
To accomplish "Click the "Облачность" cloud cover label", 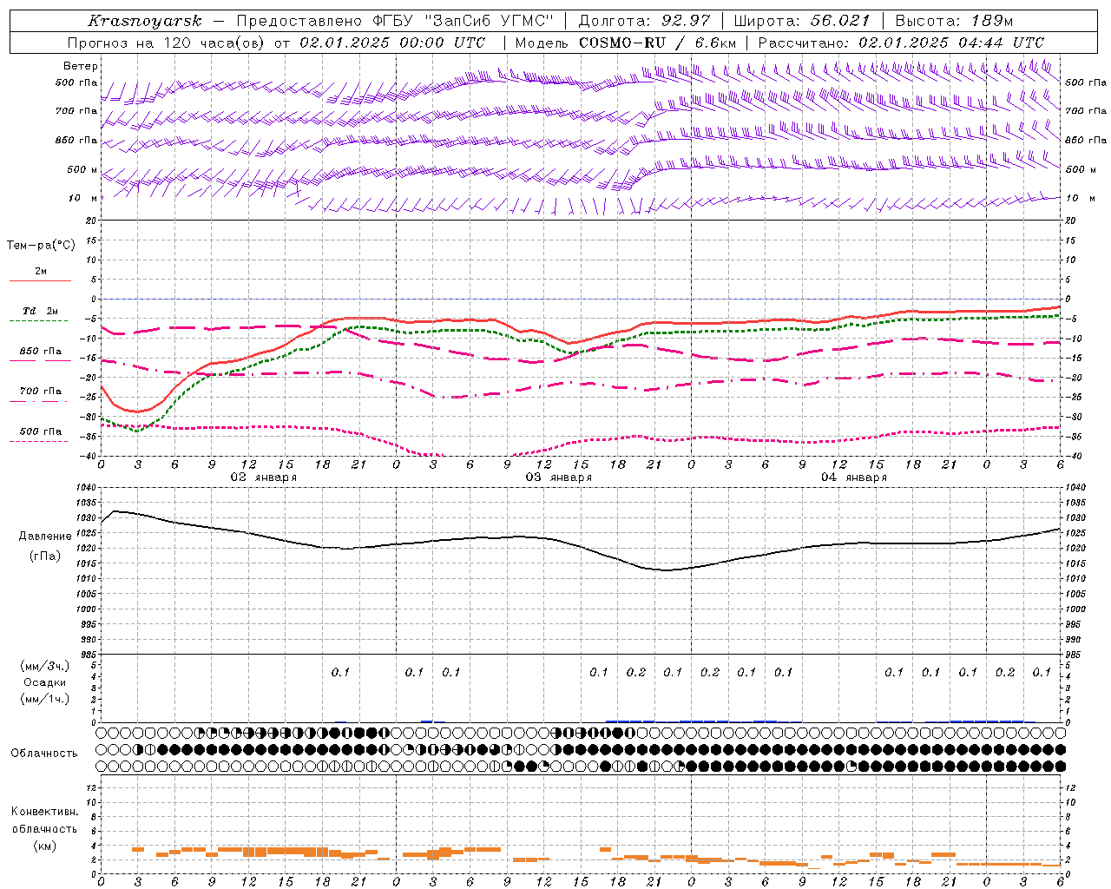I will point(44,754).
